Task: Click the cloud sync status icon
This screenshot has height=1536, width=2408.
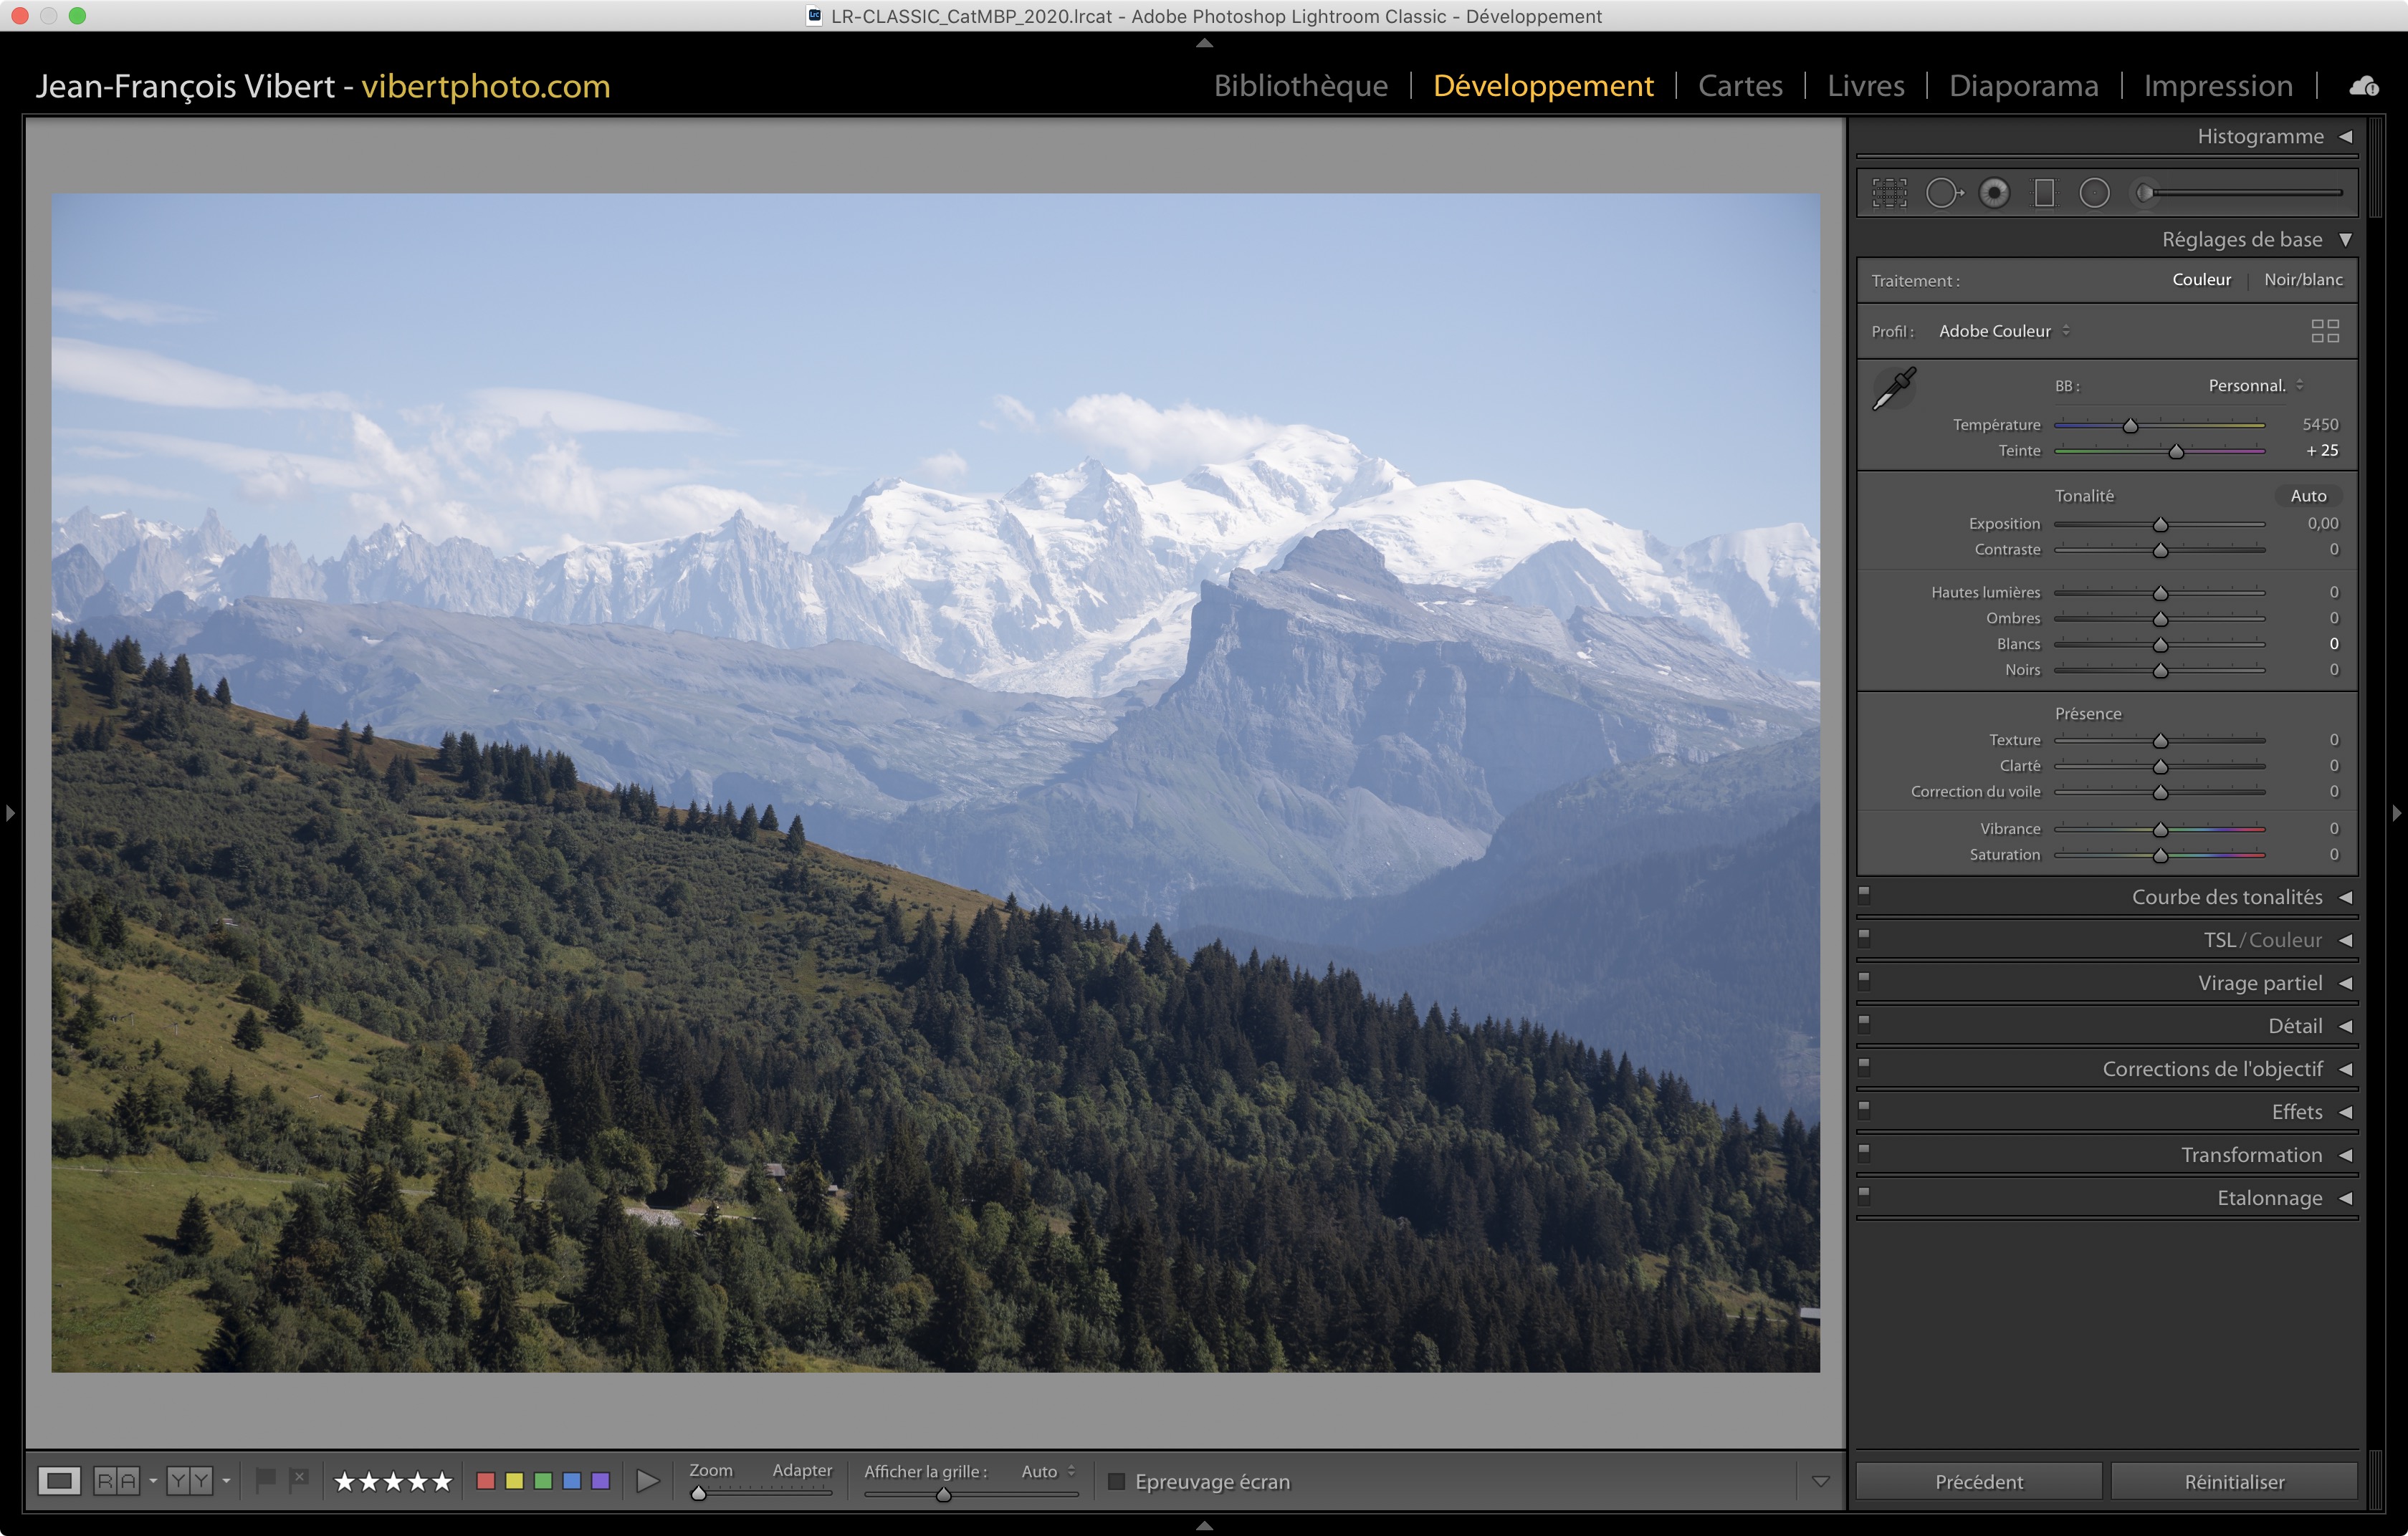Action: [2364, 87]
